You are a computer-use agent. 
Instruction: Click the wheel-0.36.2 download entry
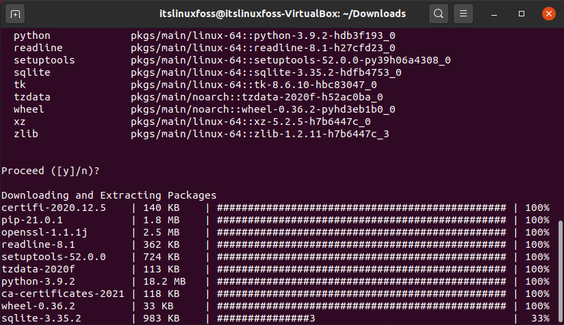coord(38,306)
